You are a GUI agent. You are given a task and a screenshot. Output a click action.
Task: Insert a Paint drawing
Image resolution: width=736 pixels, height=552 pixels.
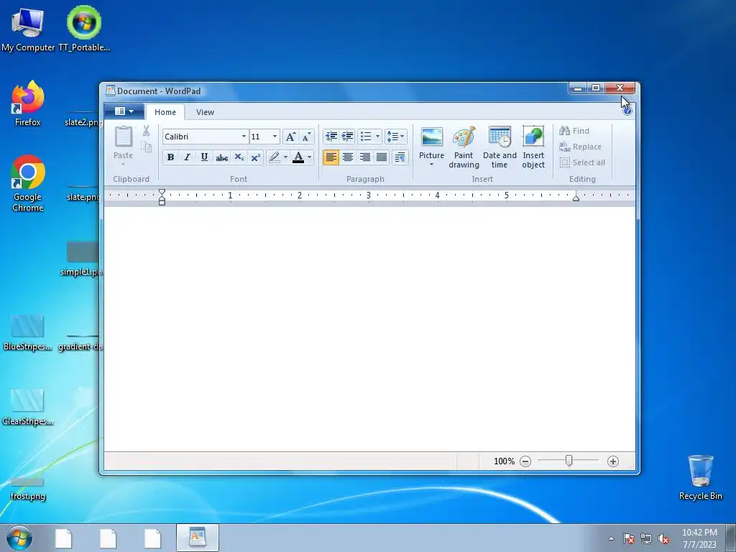(x=464, y=147)
